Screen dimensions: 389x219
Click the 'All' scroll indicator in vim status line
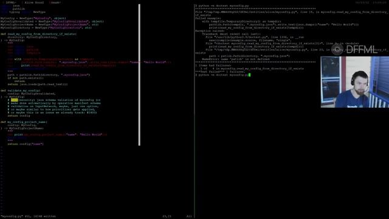click(x=189, y=217)
